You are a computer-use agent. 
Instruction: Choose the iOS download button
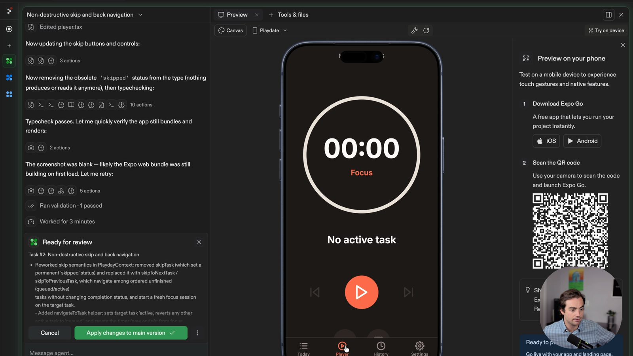(546, 141)
